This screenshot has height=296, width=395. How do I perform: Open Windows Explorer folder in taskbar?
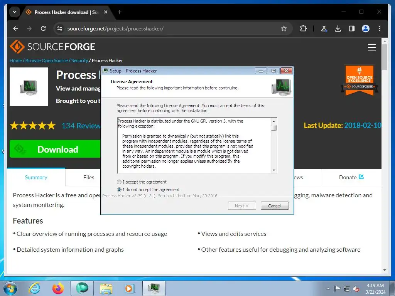pos(106,288)
